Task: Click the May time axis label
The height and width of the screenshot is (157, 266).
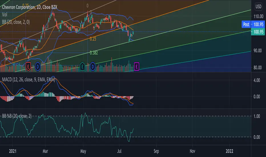Action: click(x=83, y=151)
